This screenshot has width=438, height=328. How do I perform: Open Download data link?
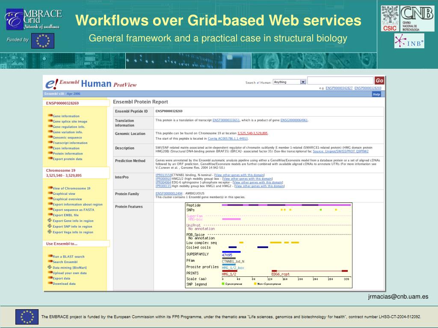64,284
